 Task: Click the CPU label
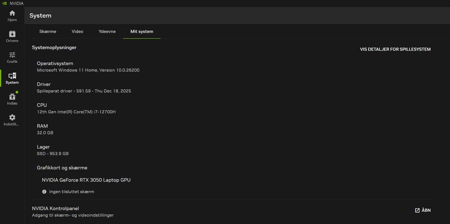[x=42, y=105]
